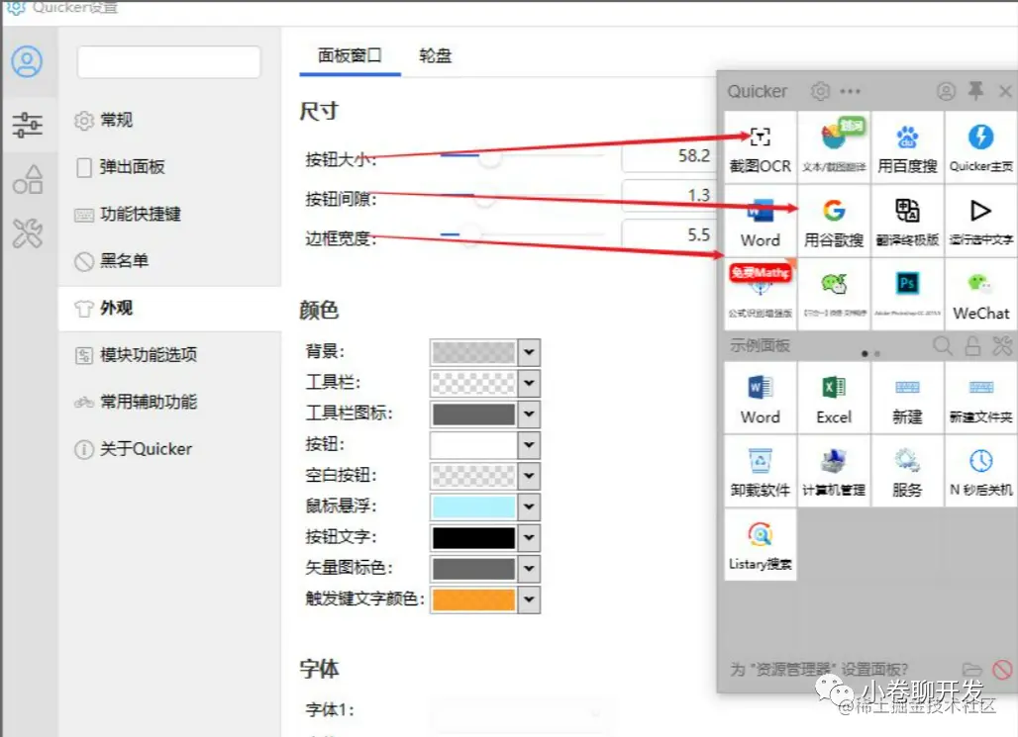Click the 边框宽度 value field 5.5

coord(668,234)
